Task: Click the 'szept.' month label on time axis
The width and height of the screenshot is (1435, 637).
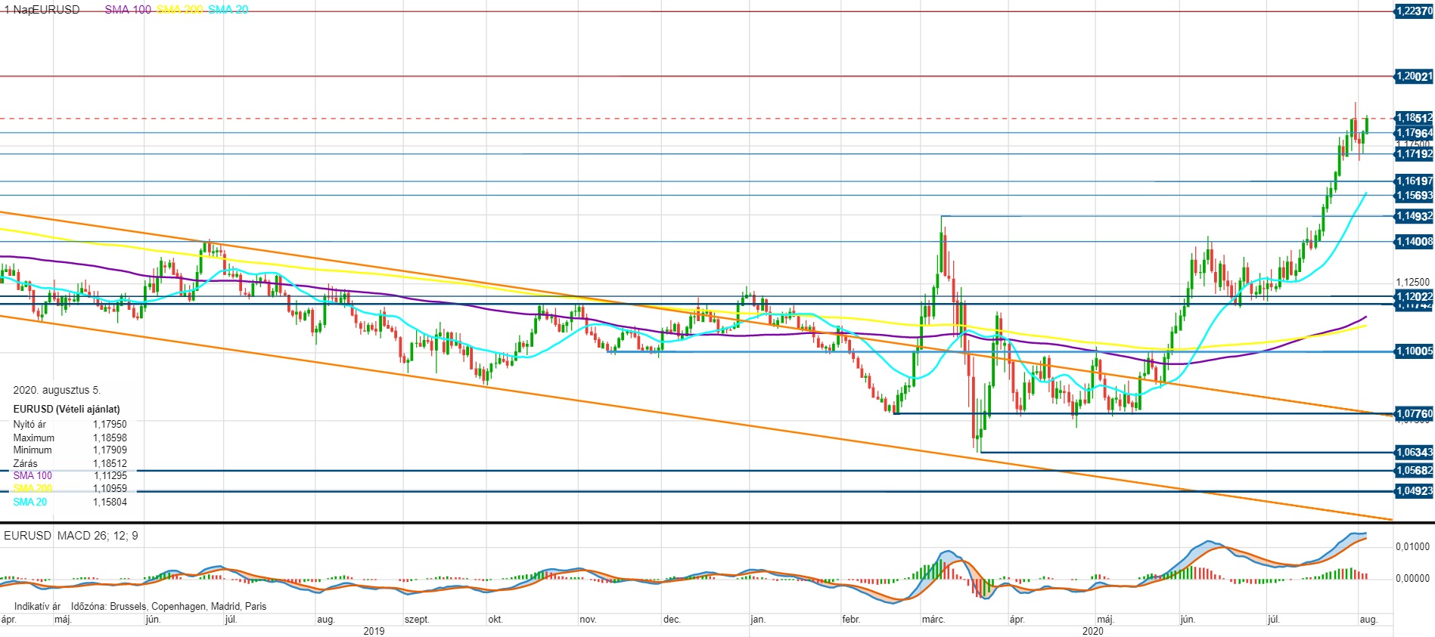Action: 417,620
